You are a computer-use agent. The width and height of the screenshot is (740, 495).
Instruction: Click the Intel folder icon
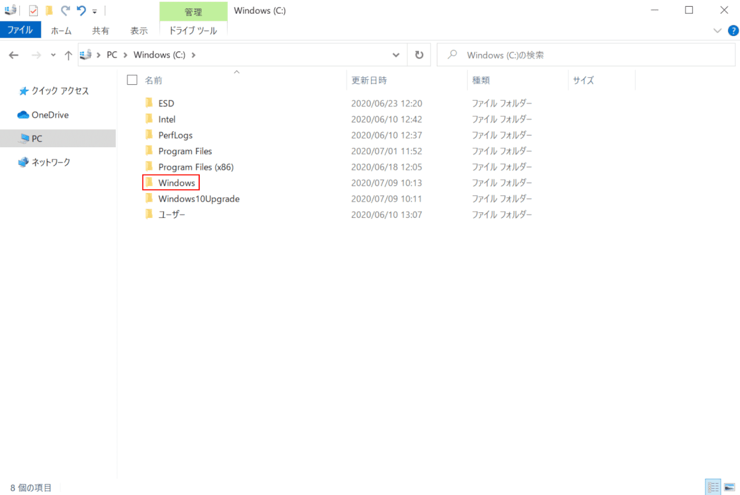click(x=149, y=119)
